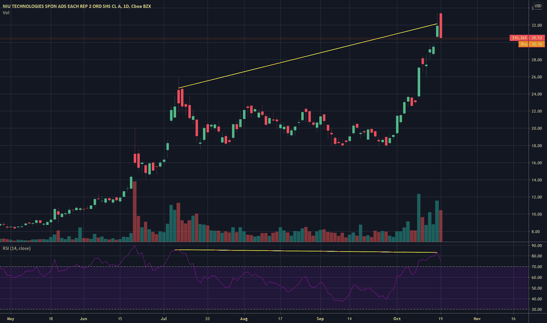Click the 14.00 price axis label
Viewport: 547px width, 323px height.
tap(536, 180)
